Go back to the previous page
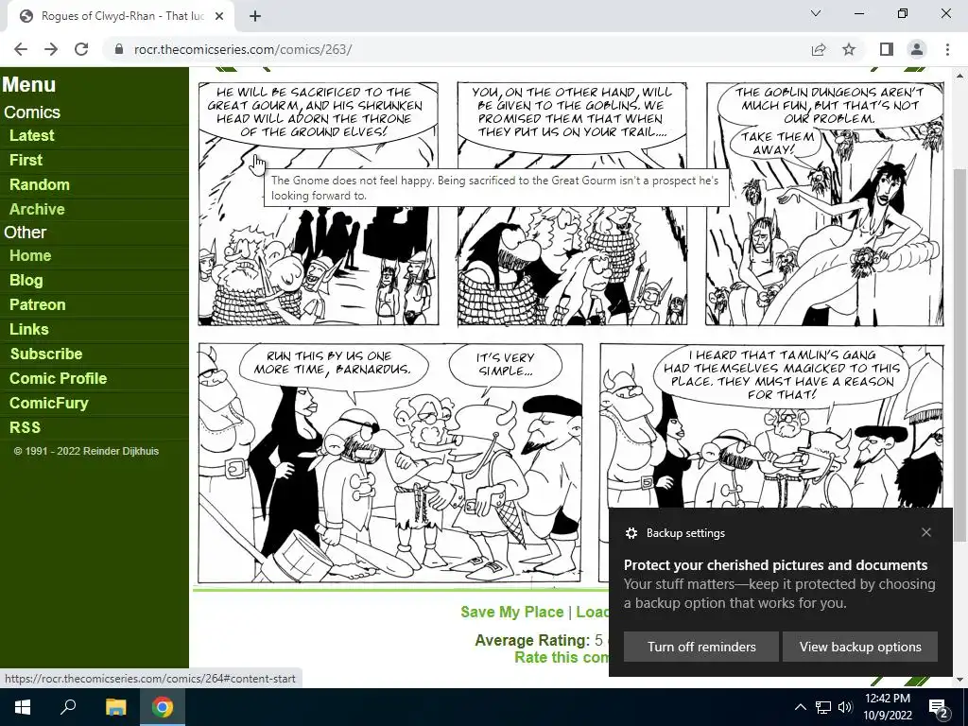Viewport: 968px width, 726px height. [21, 49]
